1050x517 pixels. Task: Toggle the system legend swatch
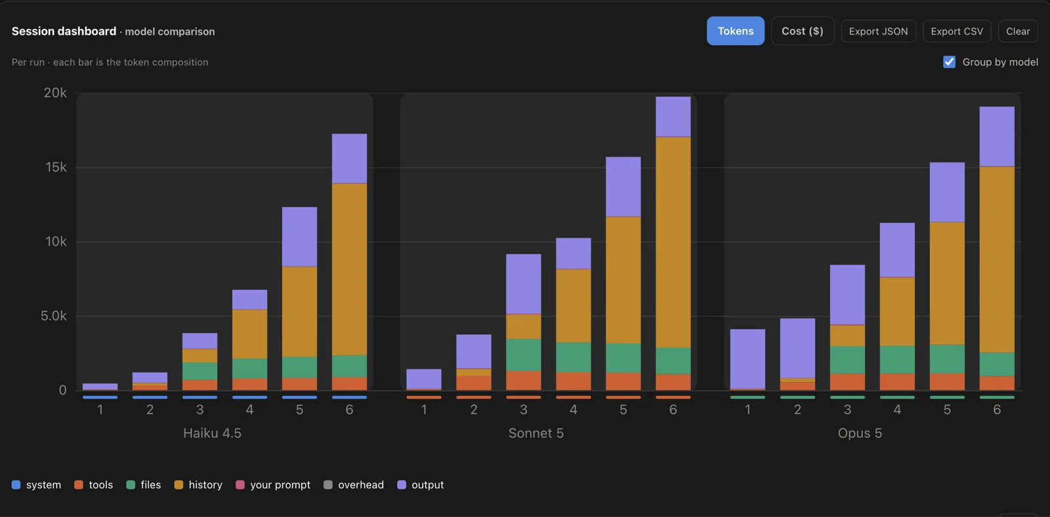click(x=16, y=485)
